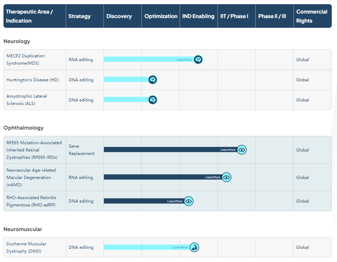337x262 pixels.
Task: Select the Phase II / III column header
Action: point(272,16)
